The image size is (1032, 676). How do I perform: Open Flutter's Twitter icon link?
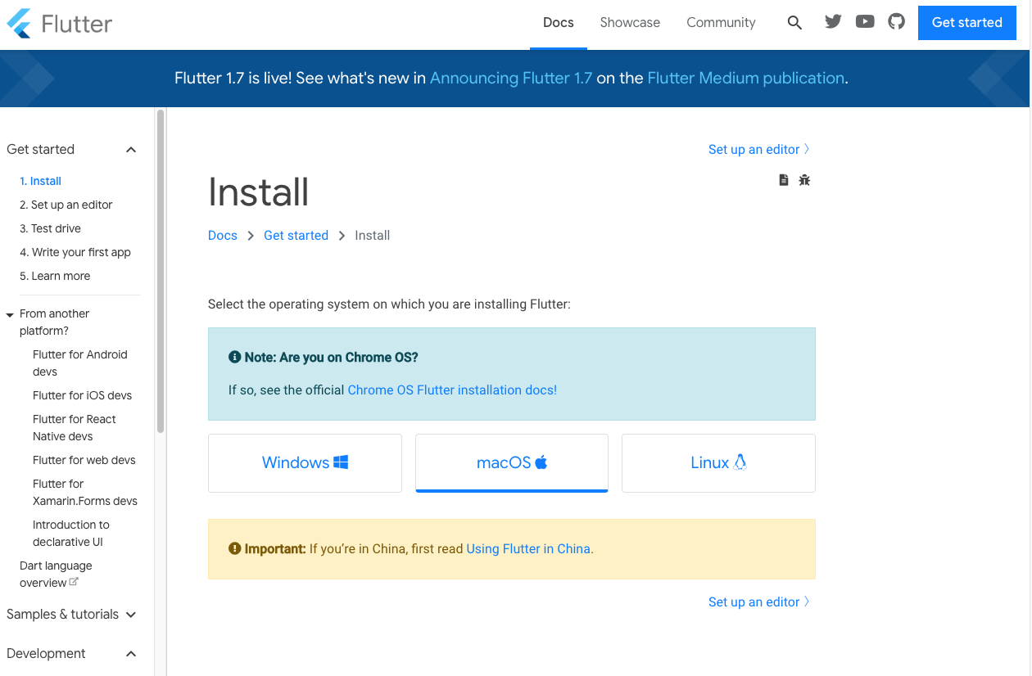833,22
